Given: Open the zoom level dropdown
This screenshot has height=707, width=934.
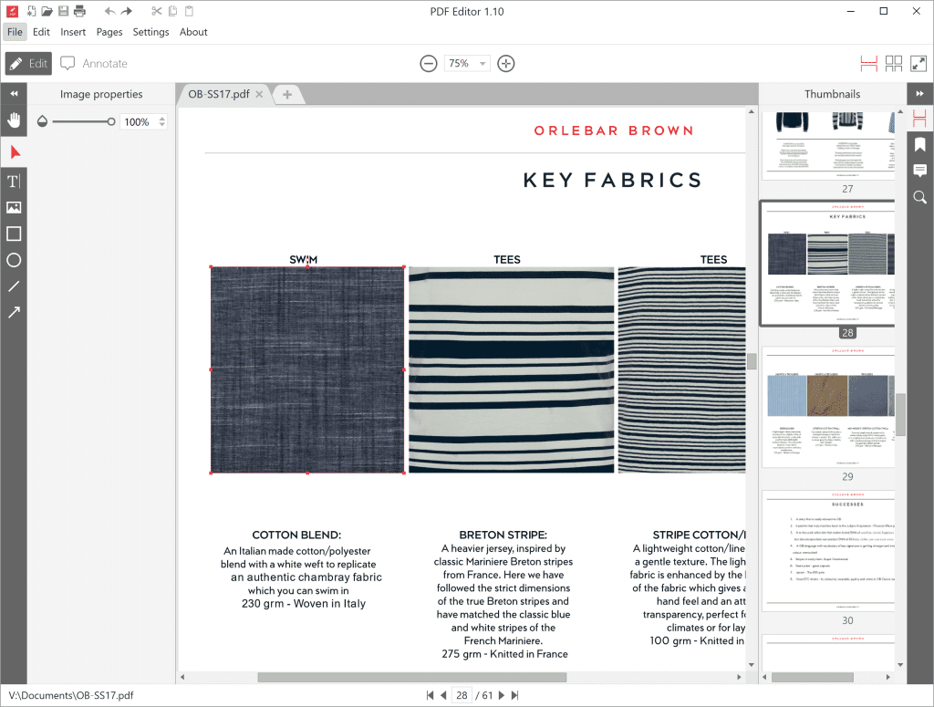Looking at the screenshot, I should [x=483, y=63].
